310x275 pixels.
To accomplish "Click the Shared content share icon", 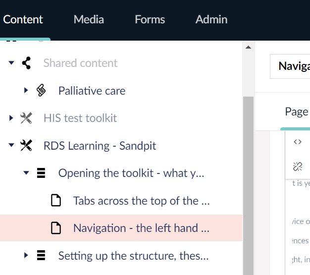I will point(26,63).
